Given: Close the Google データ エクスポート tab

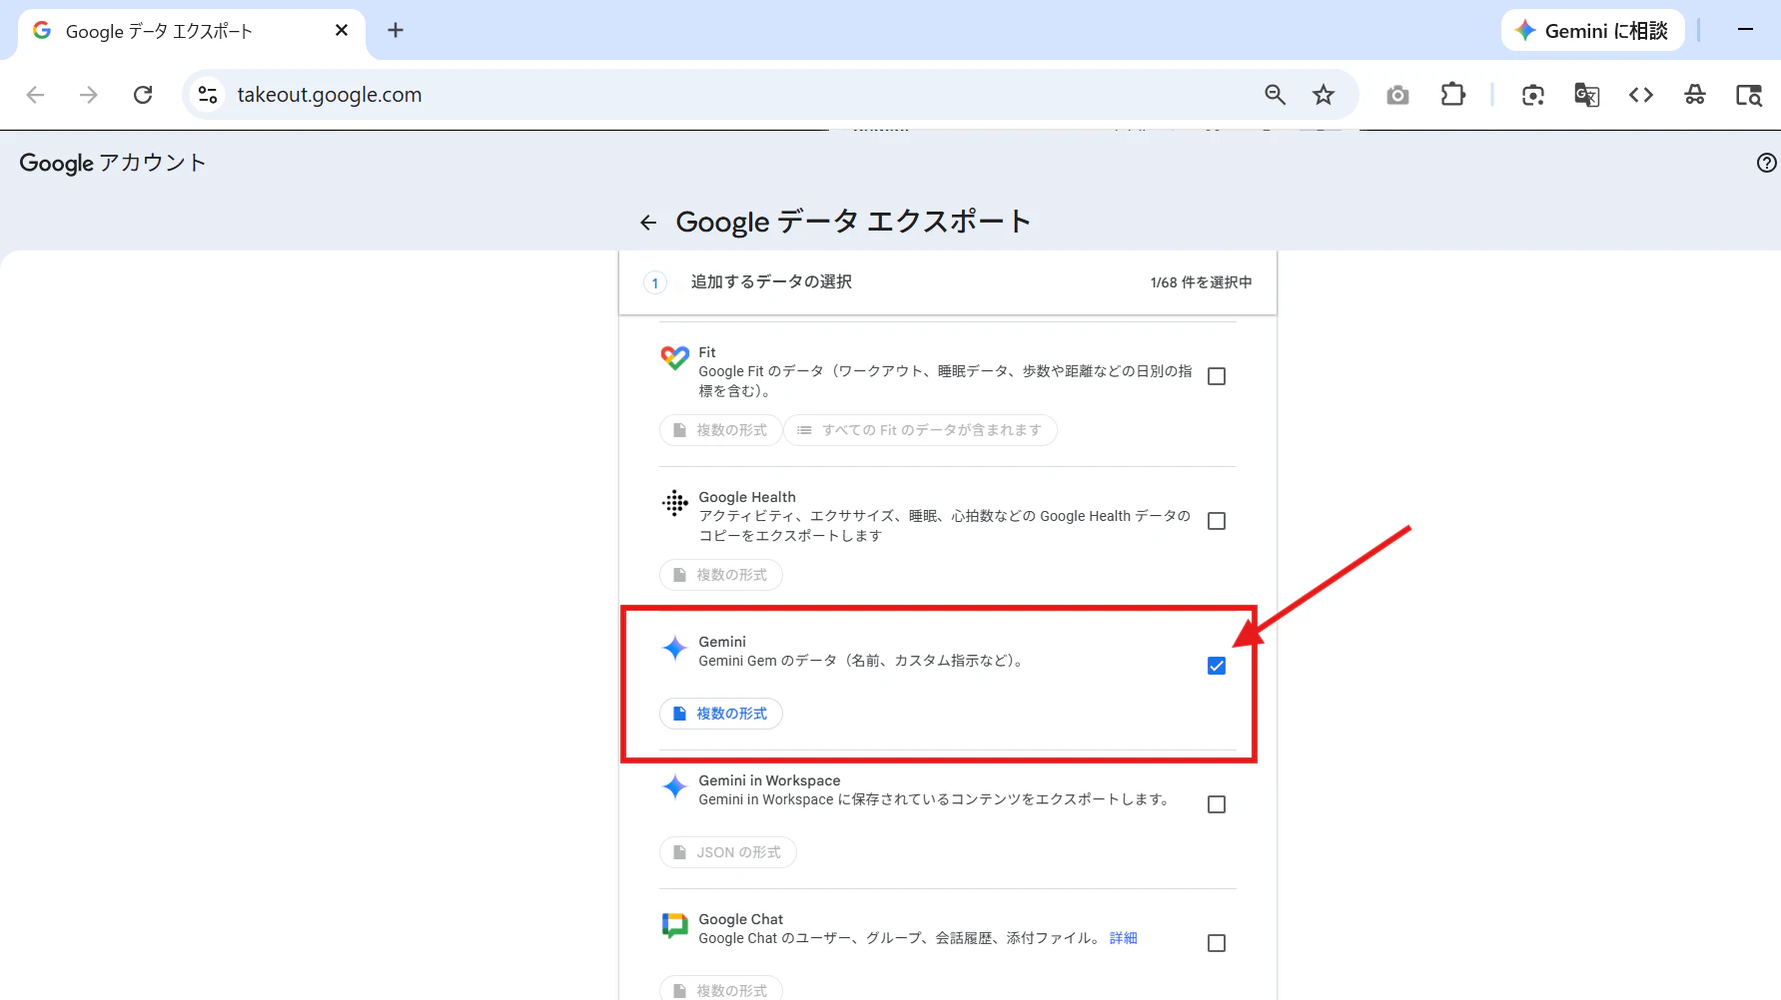Looking at the screenshot, I should (x=342, y=30).
